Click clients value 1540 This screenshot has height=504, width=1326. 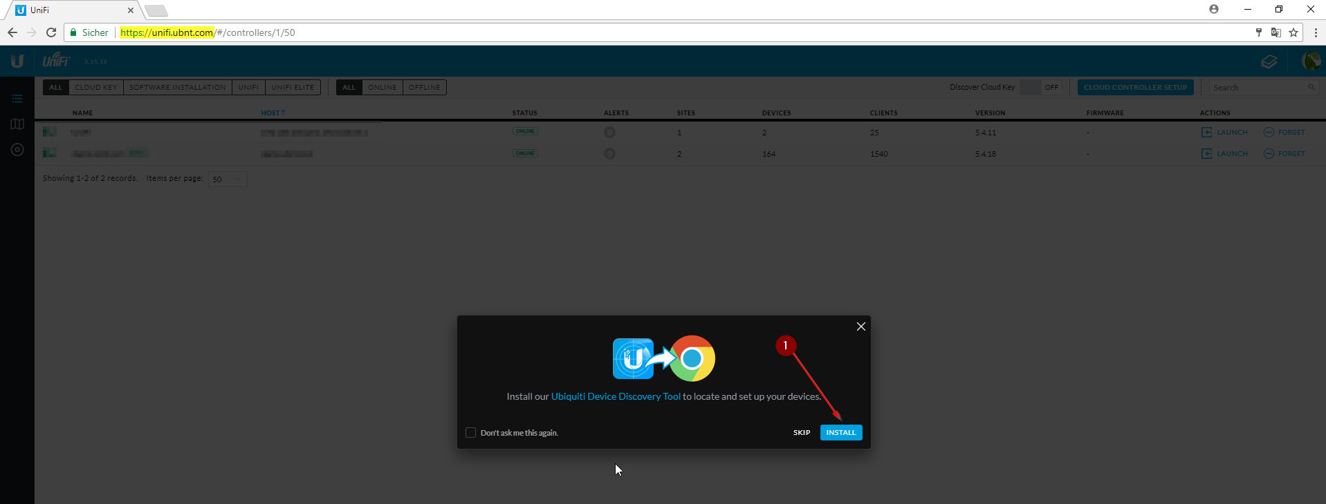pyautogui.click(x=878, y=154)
